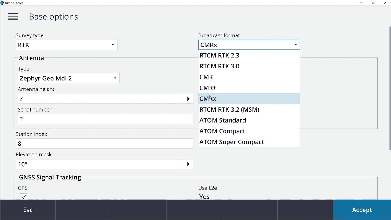Select highlighted CMRx list option
The height and width of the screenshot is (220, 391).
pos(249,99)
